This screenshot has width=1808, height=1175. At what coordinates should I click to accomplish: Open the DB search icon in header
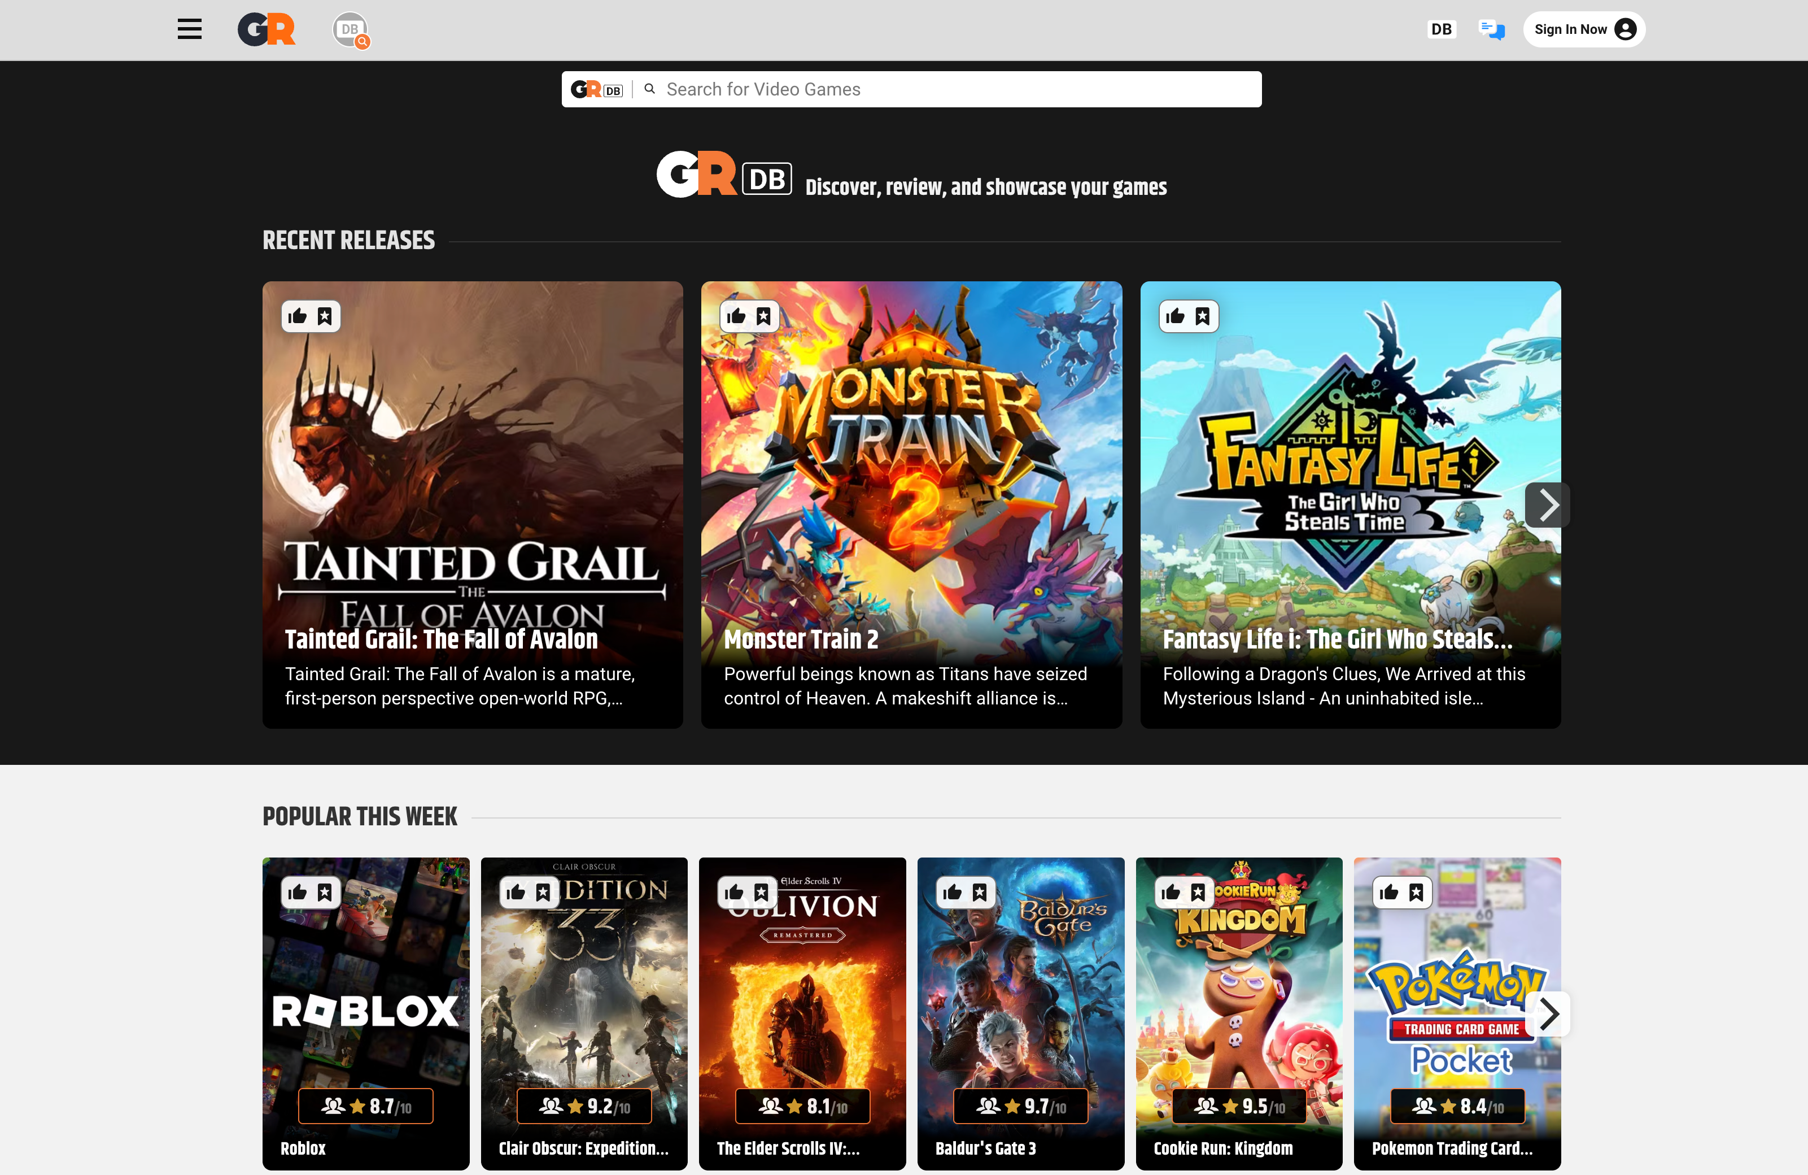(351, 31)
